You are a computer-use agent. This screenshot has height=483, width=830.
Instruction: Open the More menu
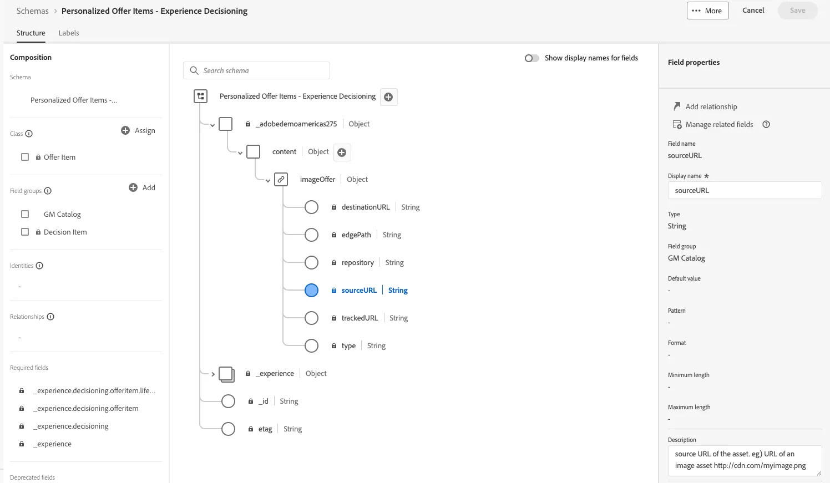707,11
